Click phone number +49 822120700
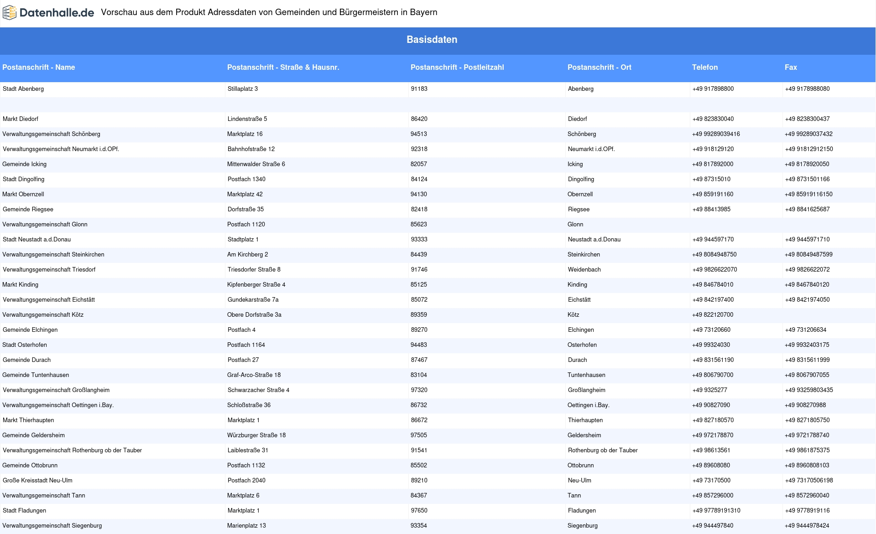Viewport: 876px width, 534px height. pyautogui.click(x=713, y=315)
